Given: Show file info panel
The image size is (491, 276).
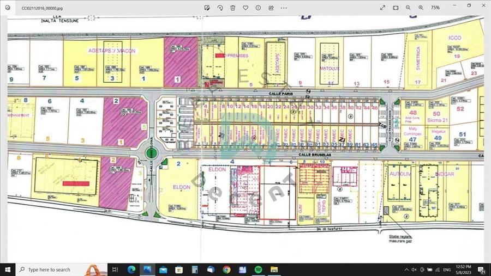Looking at the screenshot, I should (x=258, y=8).
